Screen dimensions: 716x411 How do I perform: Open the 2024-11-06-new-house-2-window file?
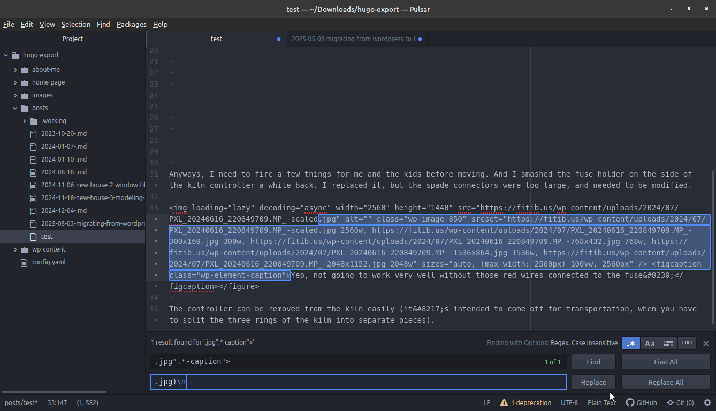click(x=93, y=185)
